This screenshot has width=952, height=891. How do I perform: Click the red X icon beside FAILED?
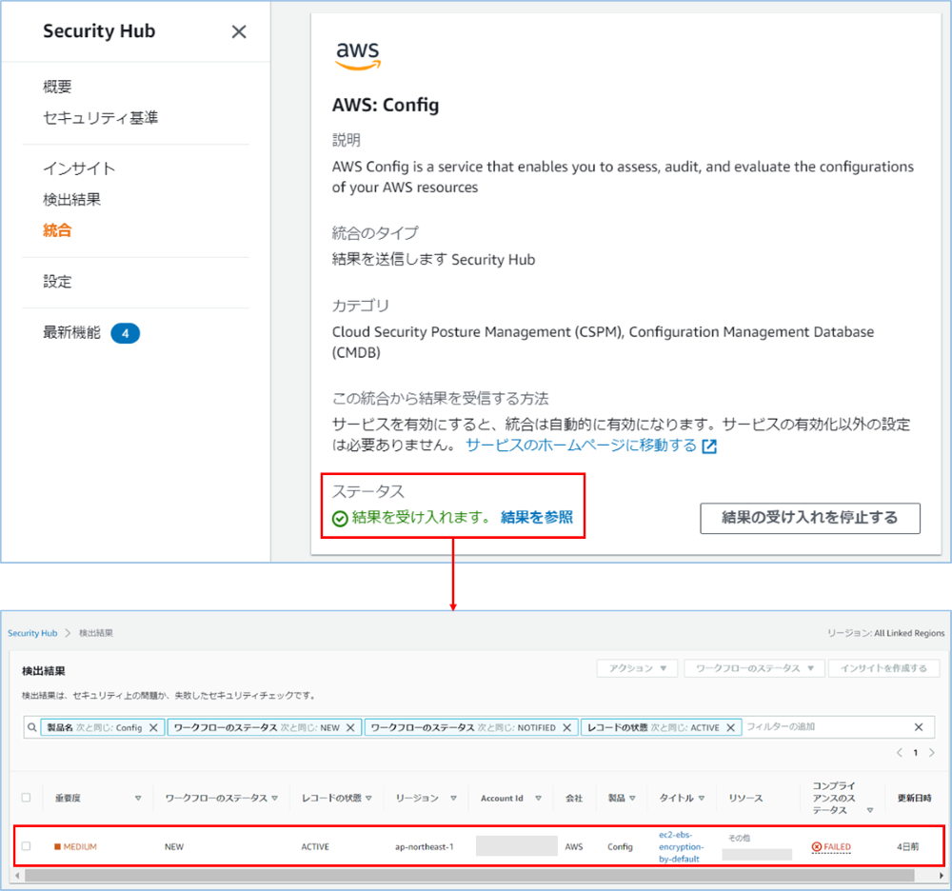(817, 846)
